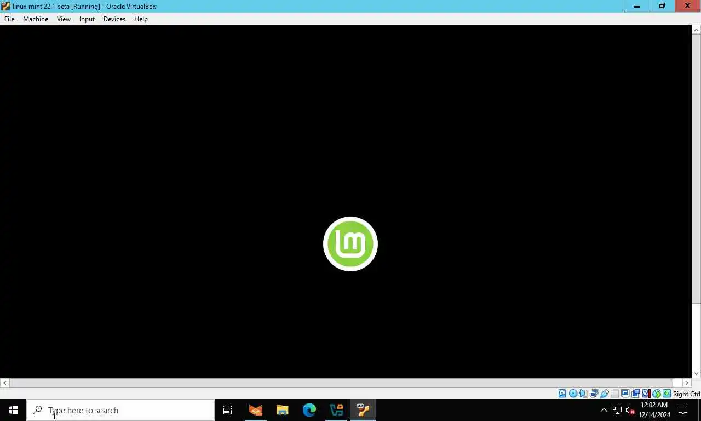This screenshot has height=421, width=701.
Task: Click the hard disk activity indicator
Action: [x=562, y=394]
